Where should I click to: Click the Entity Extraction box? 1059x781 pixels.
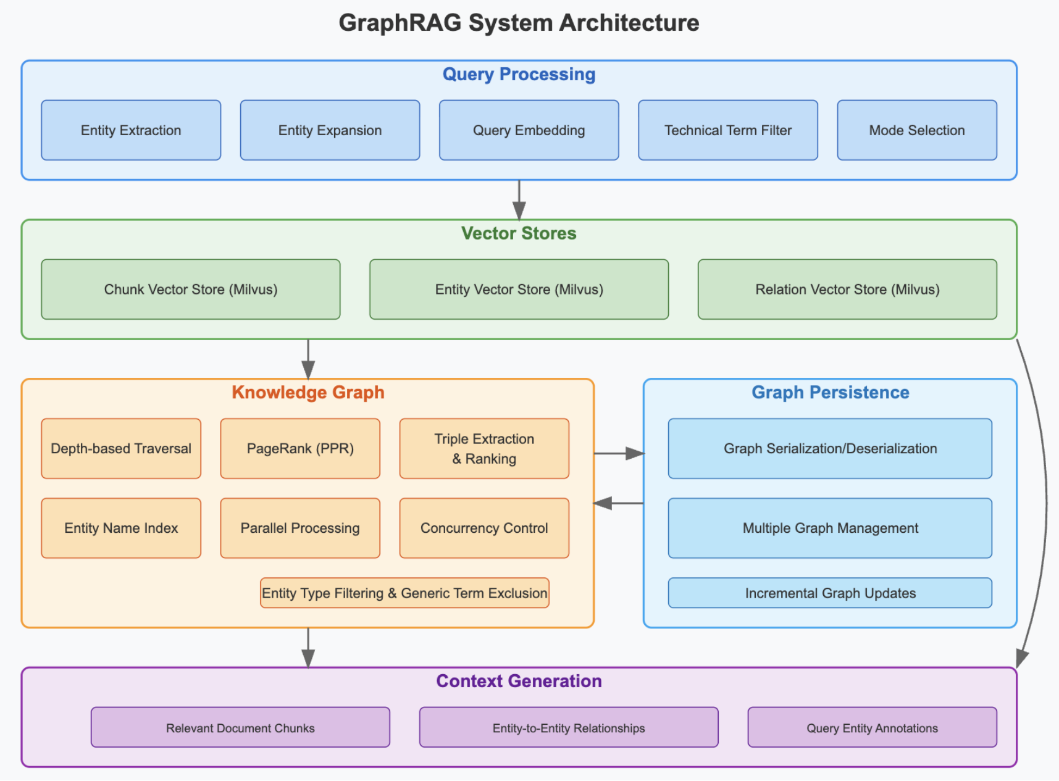pyautogui.click(x=131, y=130)
